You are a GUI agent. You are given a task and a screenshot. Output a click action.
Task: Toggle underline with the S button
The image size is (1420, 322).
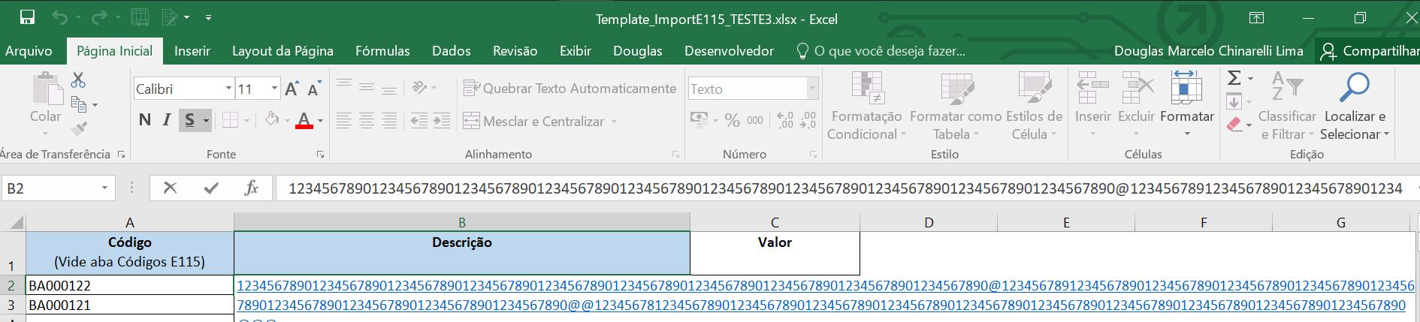189,120
